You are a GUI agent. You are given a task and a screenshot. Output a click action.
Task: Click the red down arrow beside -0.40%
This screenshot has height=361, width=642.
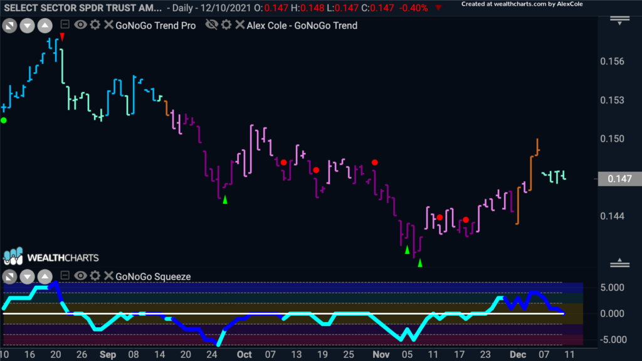pyautogui.click(x=438, y=8)
